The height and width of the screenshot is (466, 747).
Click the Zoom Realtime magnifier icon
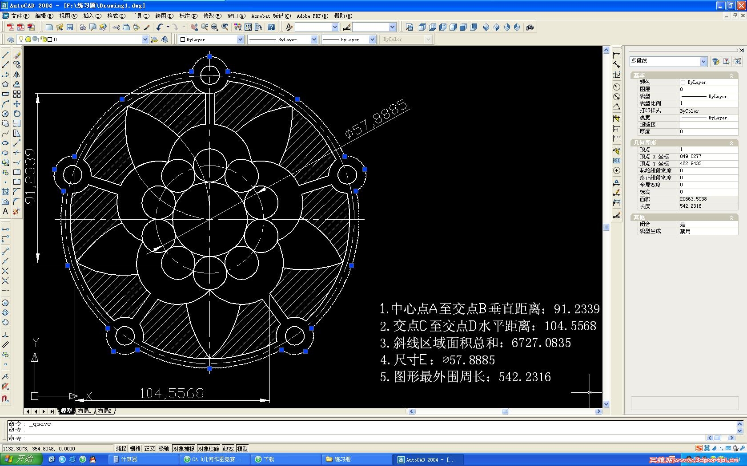pos(205,27)
